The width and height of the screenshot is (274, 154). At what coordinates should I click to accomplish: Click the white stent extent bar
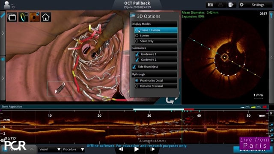pos(158,110)
